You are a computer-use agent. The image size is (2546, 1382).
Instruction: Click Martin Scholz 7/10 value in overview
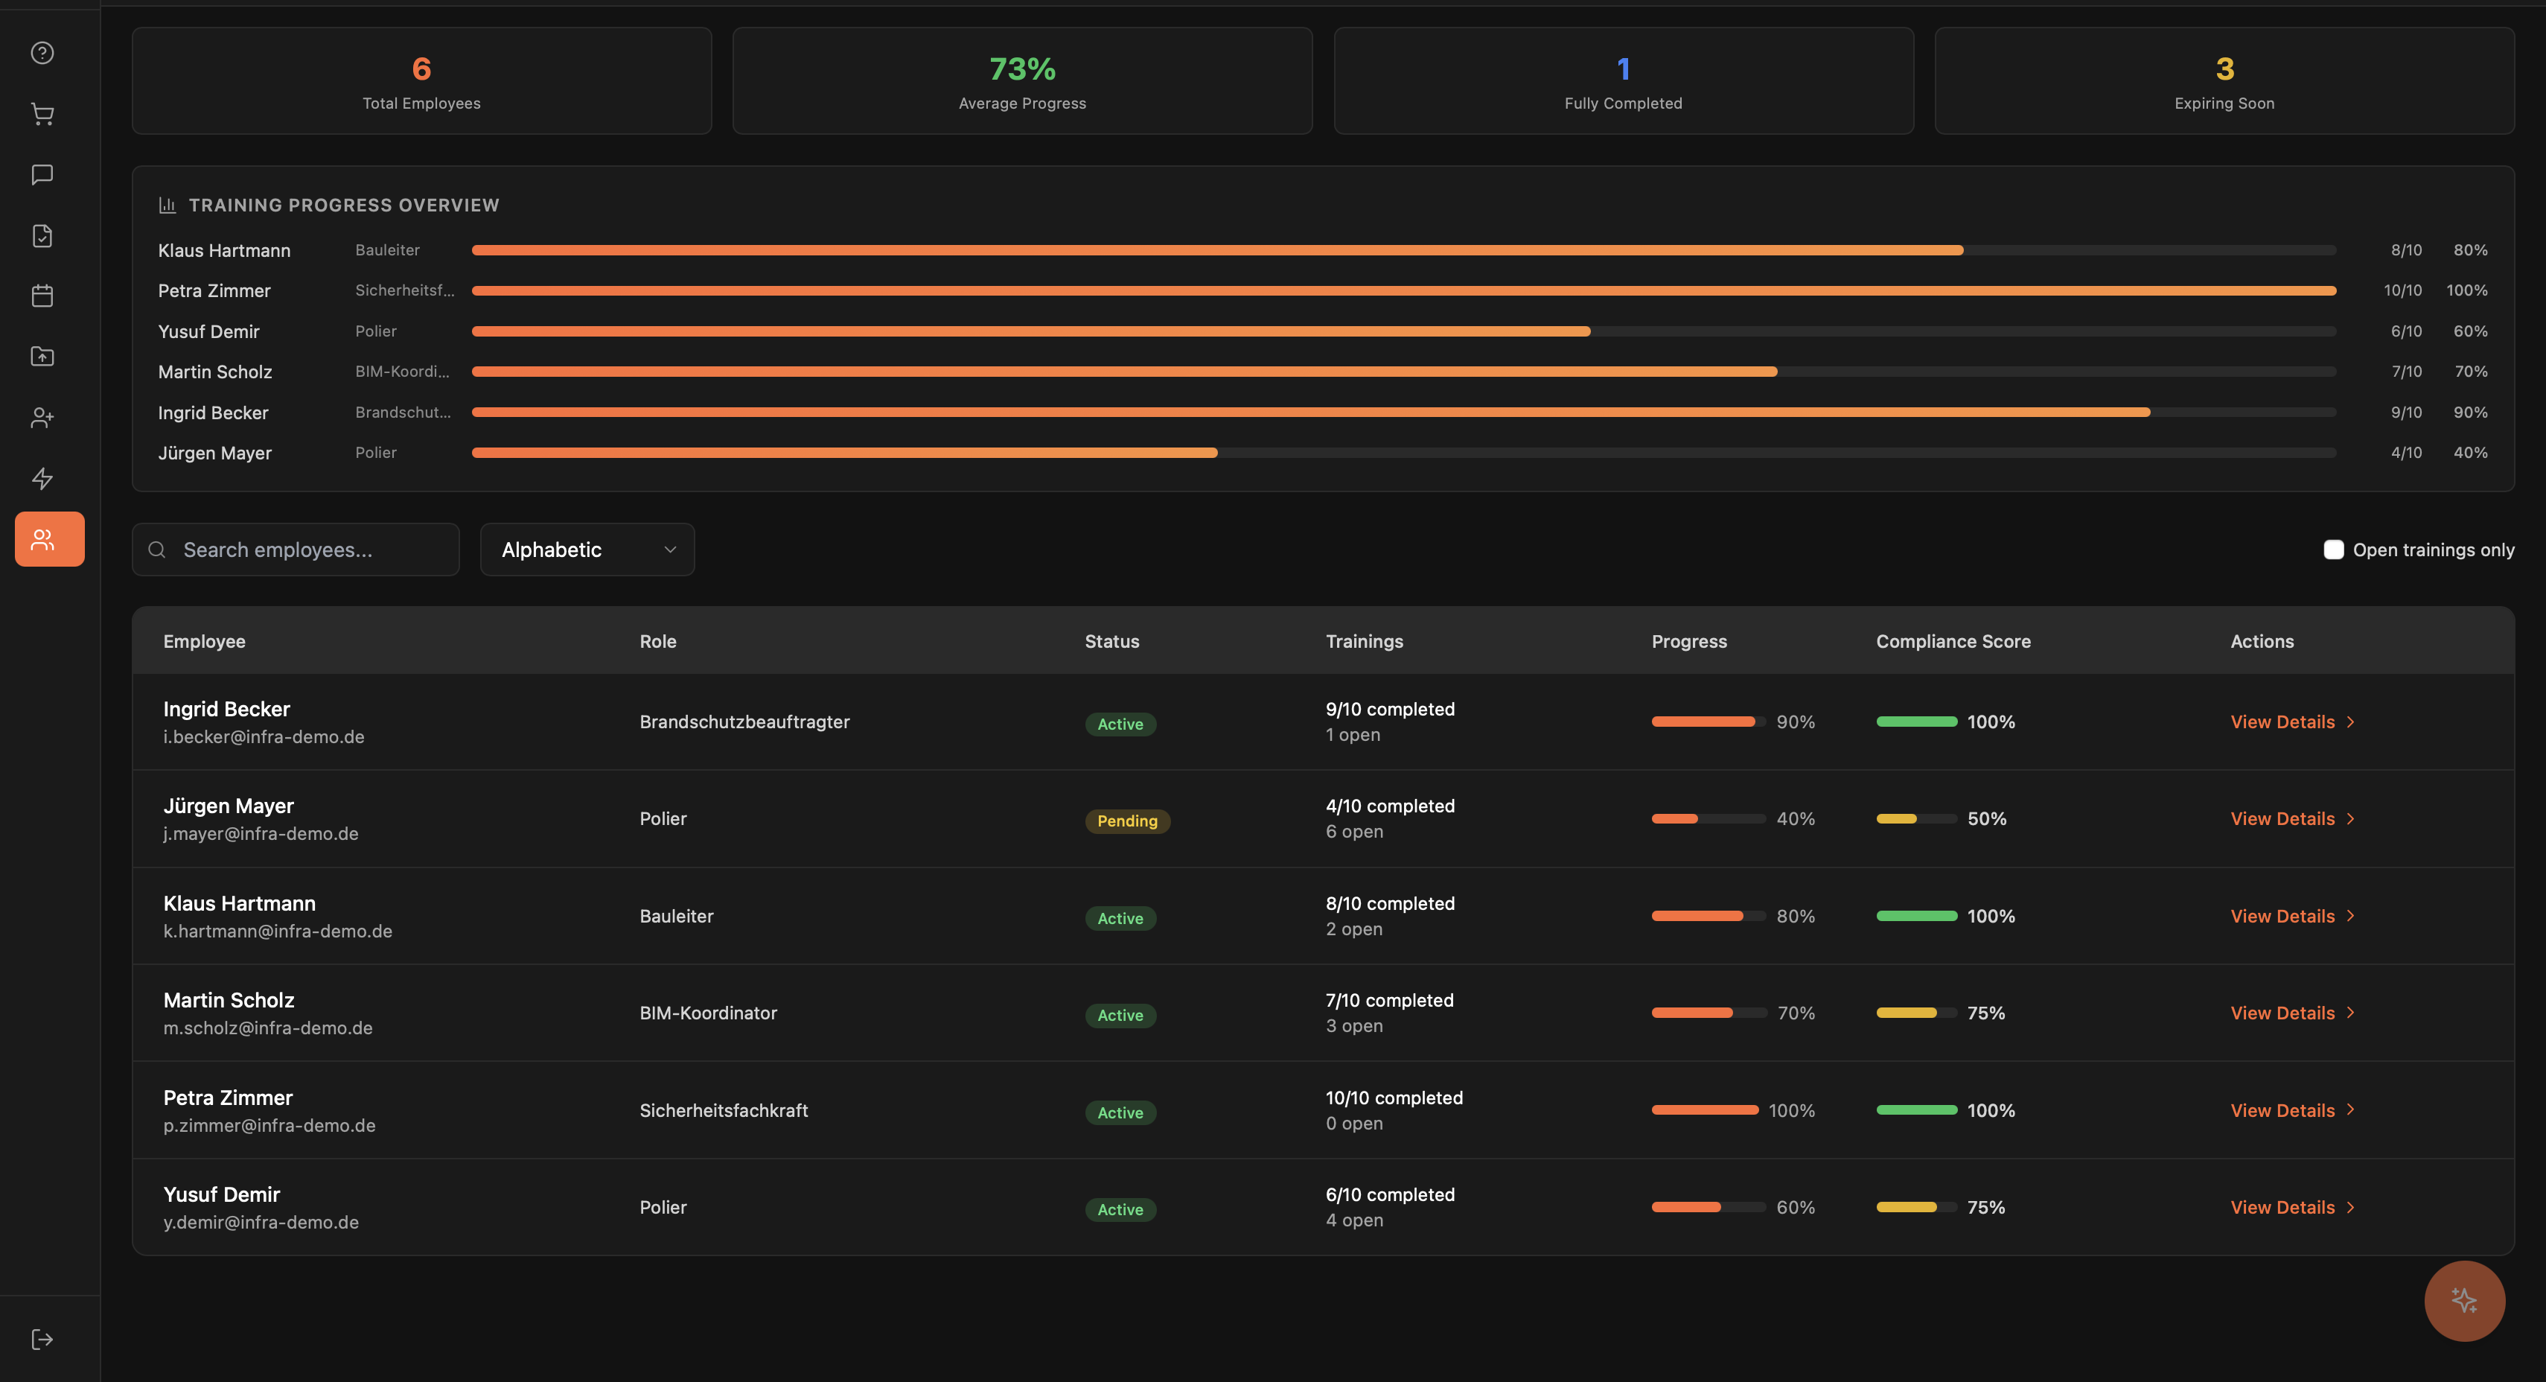[x=2407, y=372]
